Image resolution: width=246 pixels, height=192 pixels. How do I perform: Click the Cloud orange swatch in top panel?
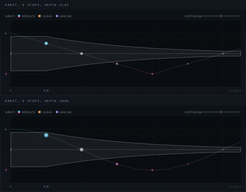point(40,16)
